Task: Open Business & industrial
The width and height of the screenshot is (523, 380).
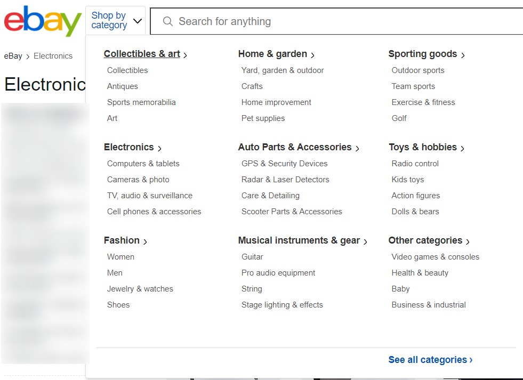Action: (x=429, y=305)
